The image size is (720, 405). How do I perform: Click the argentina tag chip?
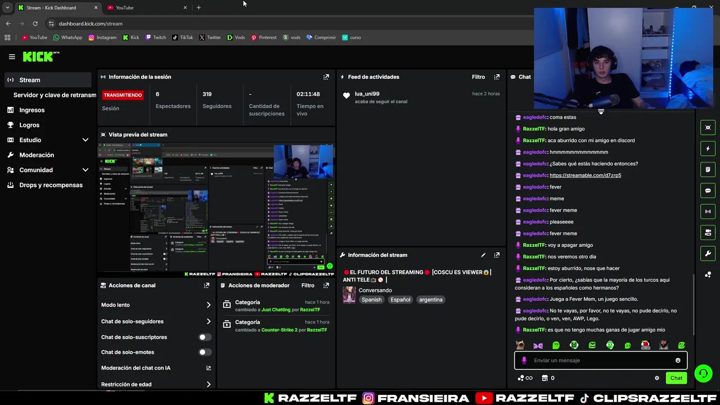tap(431, 300)
